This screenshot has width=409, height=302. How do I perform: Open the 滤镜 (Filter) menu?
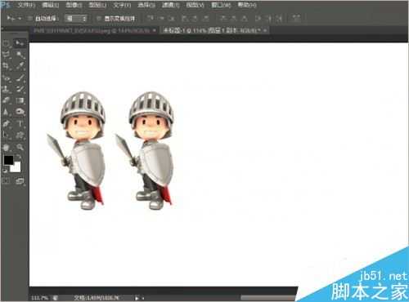tap(171, 5)
